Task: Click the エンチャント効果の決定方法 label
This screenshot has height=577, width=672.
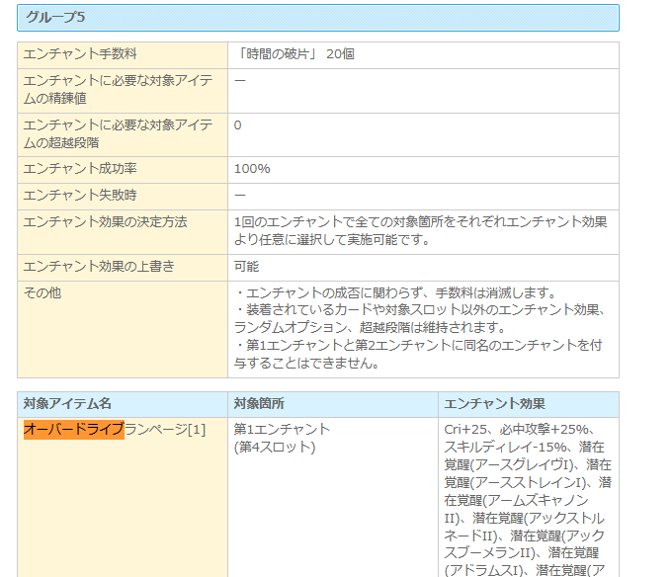Action: coord(105,221)
